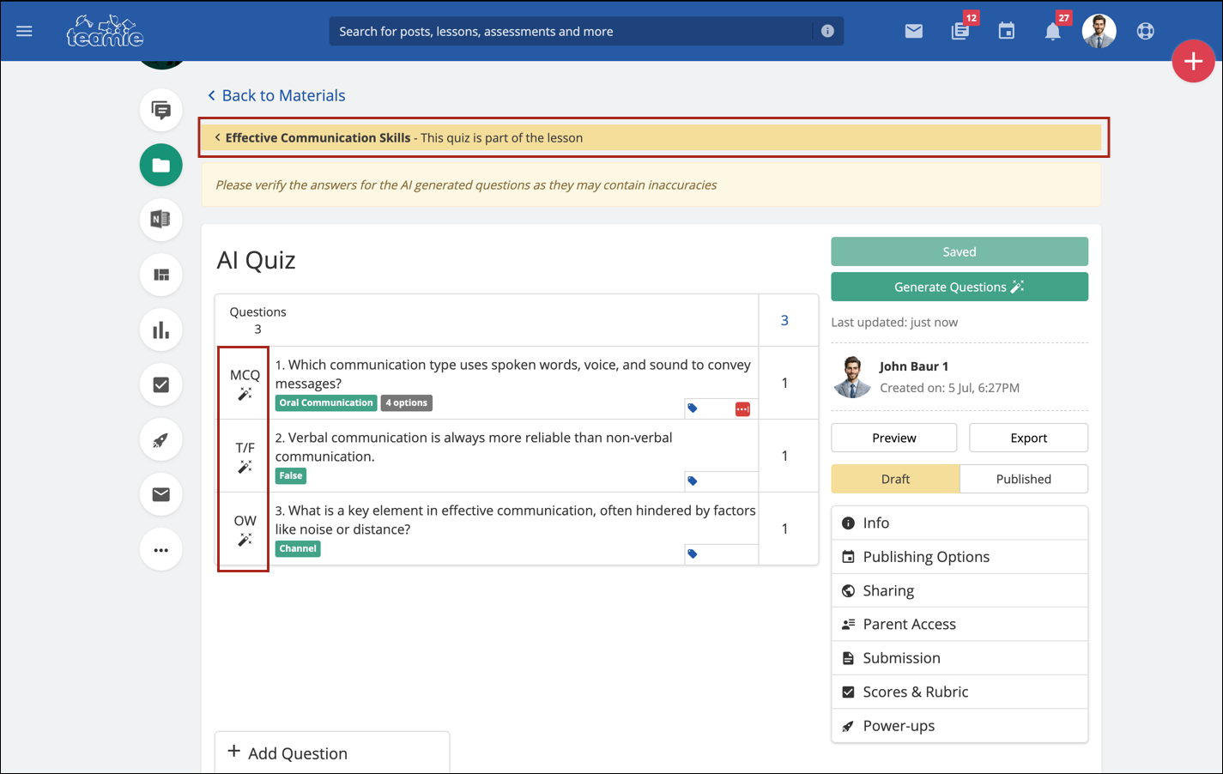Viewport: 1223px width, 774px height.
Task: Switch quiz status to Draft
Action: [x=895, y=479]
